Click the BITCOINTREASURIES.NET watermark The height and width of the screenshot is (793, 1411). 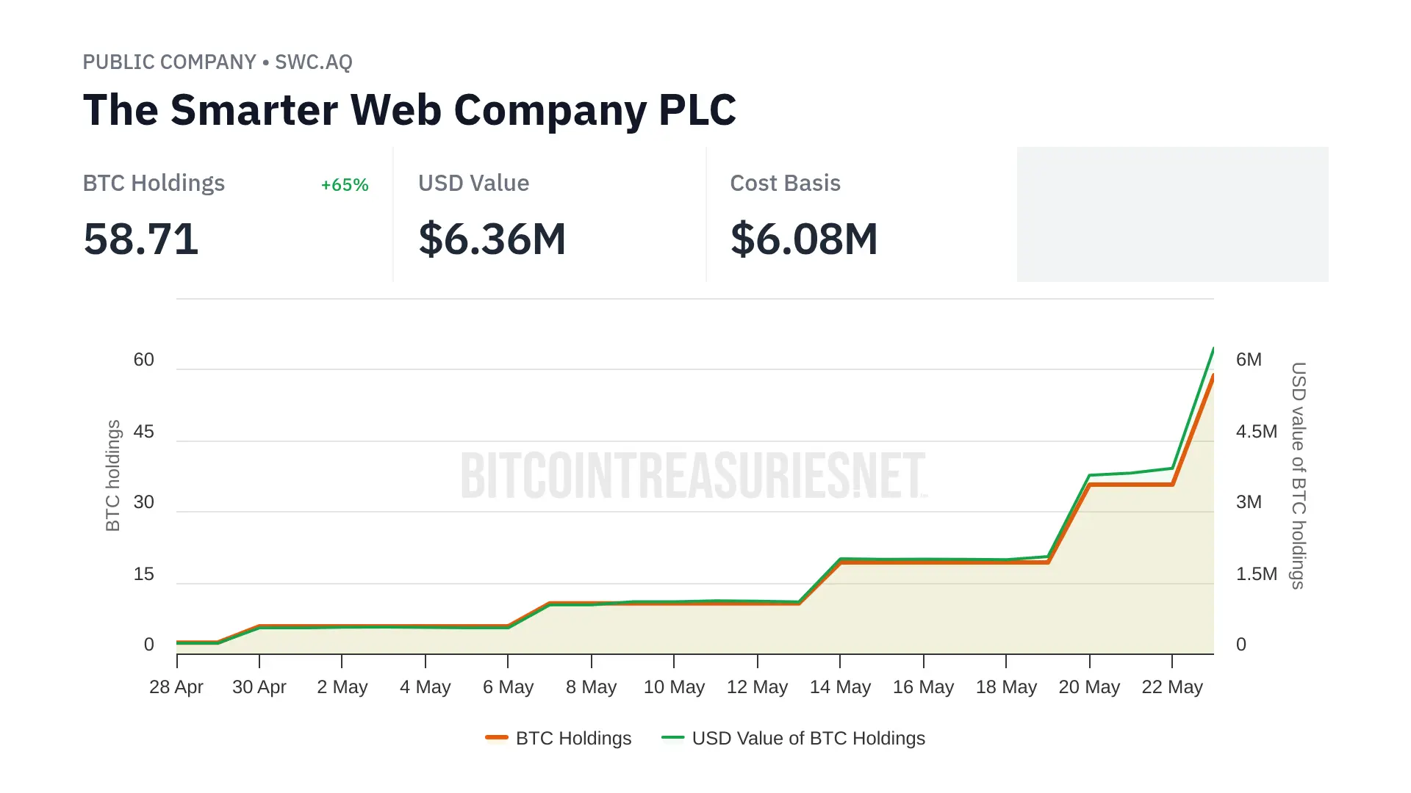point(693,476)
